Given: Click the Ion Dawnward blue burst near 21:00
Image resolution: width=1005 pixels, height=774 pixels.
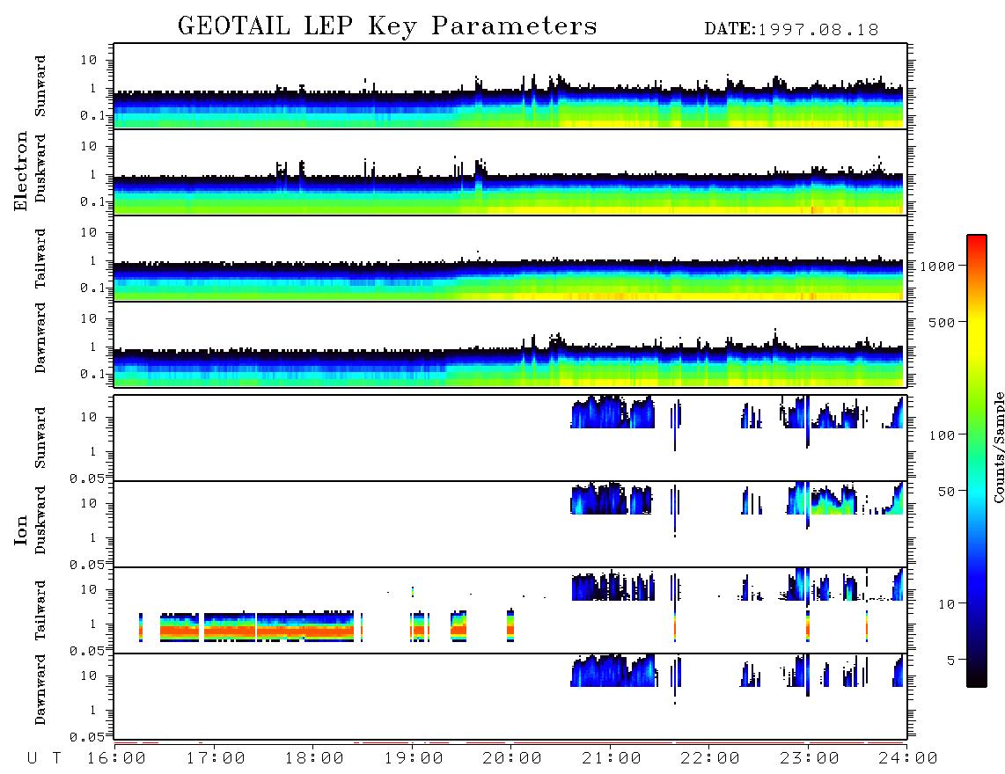Looking at the screenshot, I should (613, 670).
